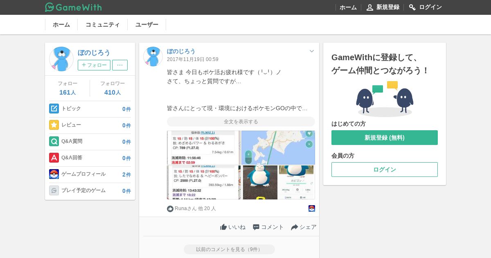The image size is (491, 258).
Task: Click the two mascots illustration
Action: pyautogui.click(x=385, y=98)
